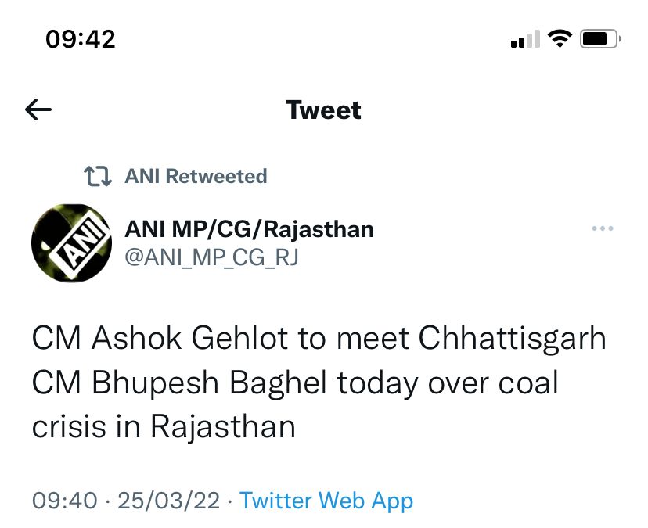648x528 pixels.
Task: Tap the signal strength meter display
Action: coord(524,38)
